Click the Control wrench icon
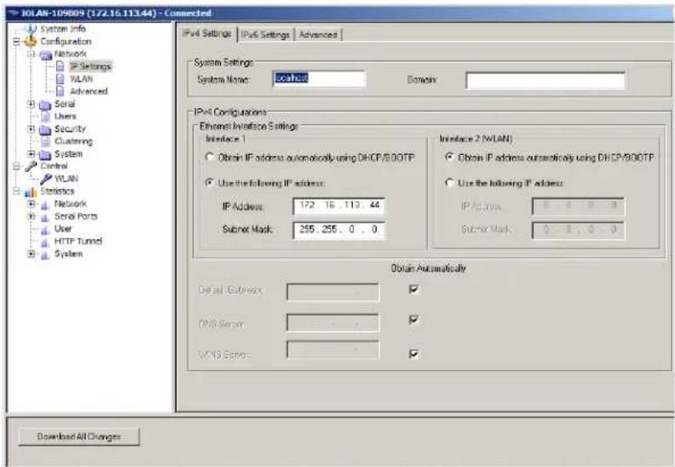 coord(31,166)
